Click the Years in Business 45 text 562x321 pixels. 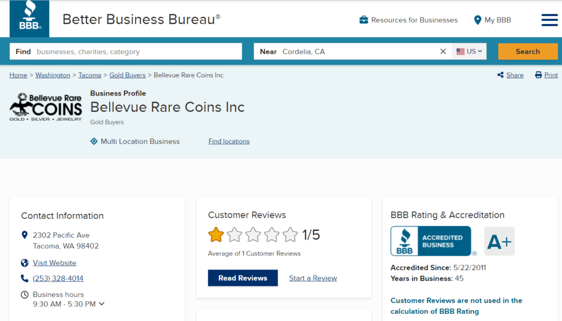[427, 278]
